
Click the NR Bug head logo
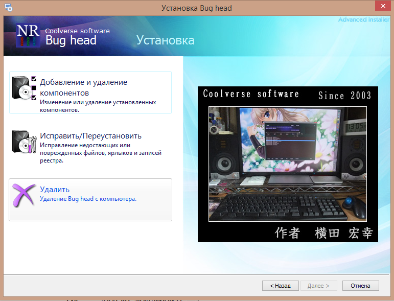(28, 35)
